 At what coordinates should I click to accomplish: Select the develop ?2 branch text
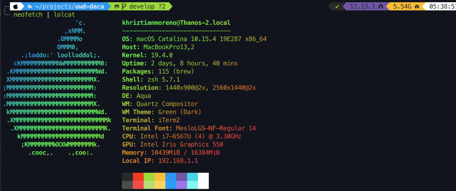point(147,6)
